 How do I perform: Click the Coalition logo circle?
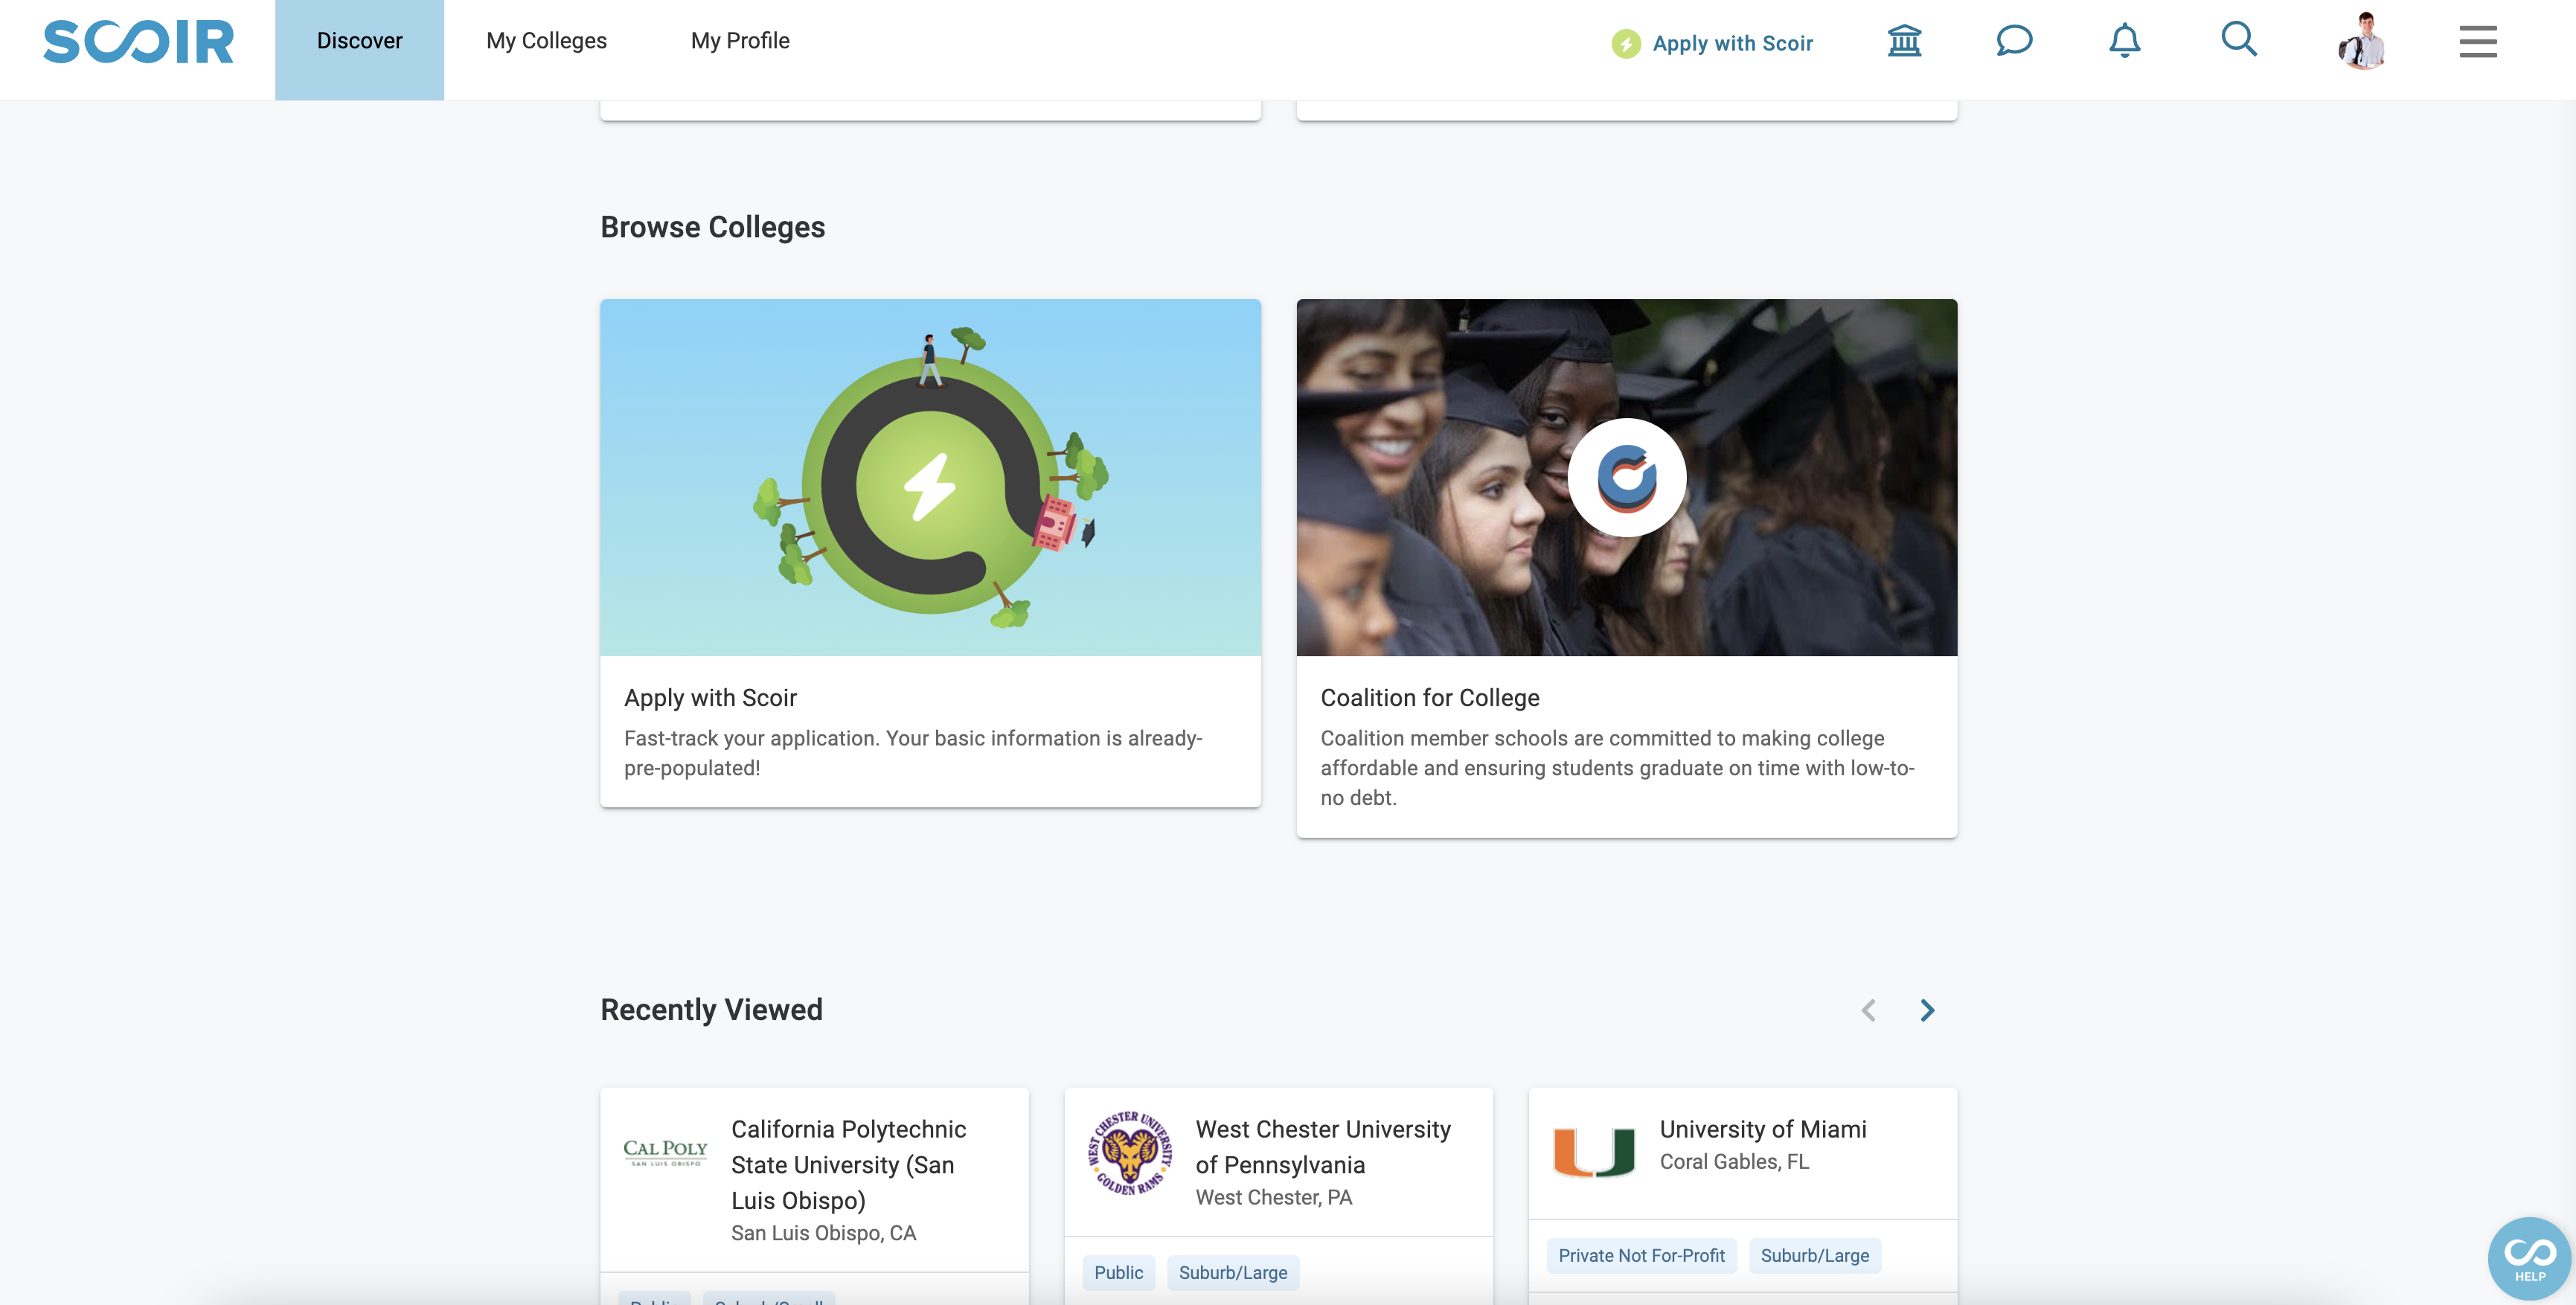click(1627, 477)
